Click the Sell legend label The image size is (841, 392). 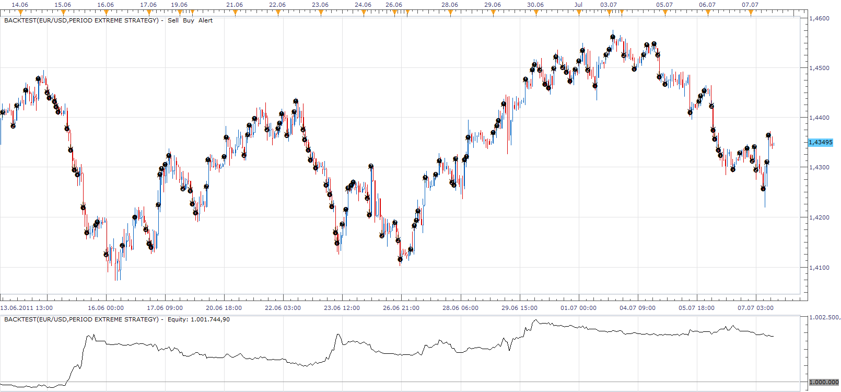pos(173,20)
